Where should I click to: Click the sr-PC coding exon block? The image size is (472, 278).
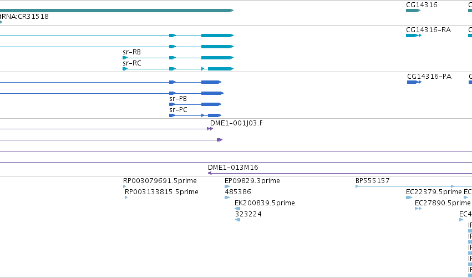pos(215,115)
